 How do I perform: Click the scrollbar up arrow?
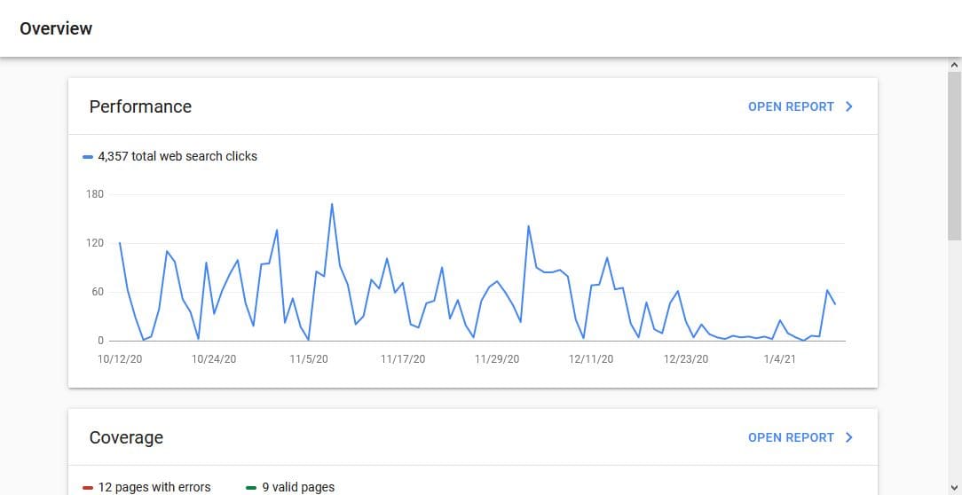[955, 65]
